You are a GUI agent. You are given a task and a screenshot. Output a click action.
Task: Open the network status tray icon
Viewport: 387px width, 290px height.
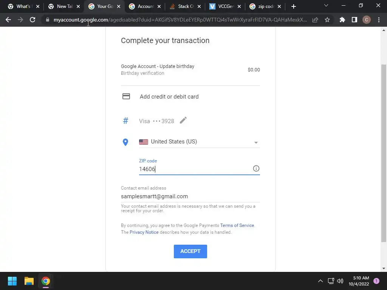pos(331,281)
